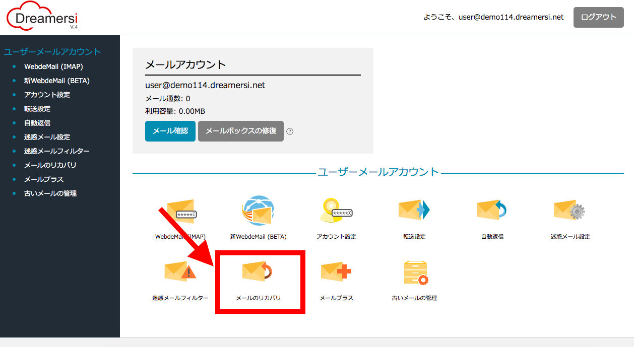This screenshot has width=634, height=347.
Task: Click the ユーザーメールアカウント sidebar heading
Action: [x=52, y=52]
